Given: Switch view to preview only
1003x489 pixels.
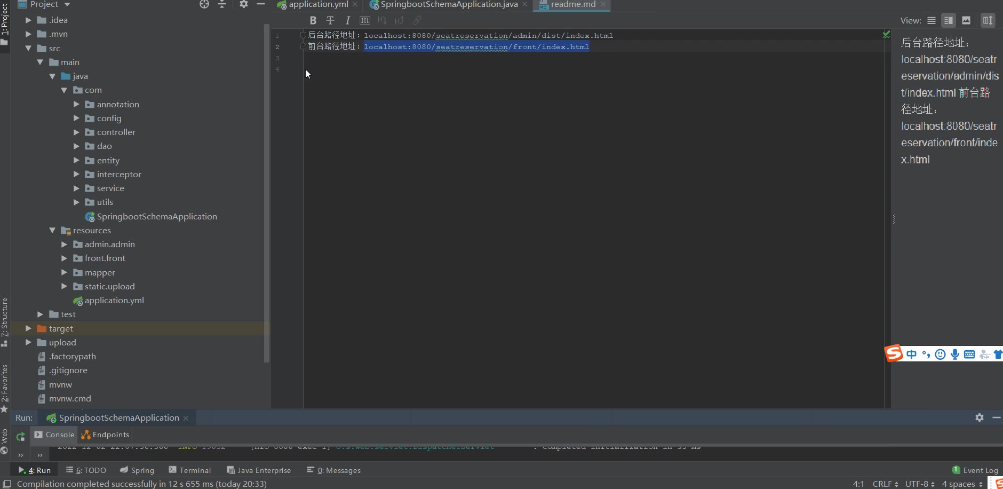Looking at the screenshot, I should [x=966, y=20].
